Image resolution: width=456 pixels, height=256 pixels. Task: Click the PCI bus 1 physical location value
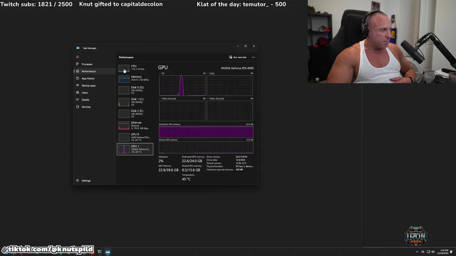pyautogui.click(x=244, y=166)
